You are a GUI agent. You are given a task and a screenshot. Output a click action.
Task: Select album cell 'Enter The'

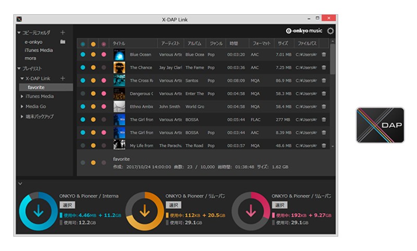click(194, 93)
